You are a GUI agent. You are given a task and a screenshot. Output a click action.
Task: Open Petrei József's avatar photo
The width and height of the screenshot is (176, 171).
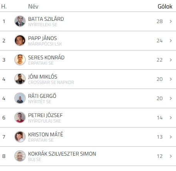[20, 117]
